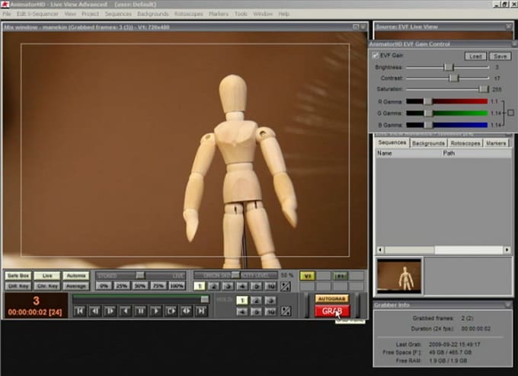Set HOLD value to 5

pos(257,311)
